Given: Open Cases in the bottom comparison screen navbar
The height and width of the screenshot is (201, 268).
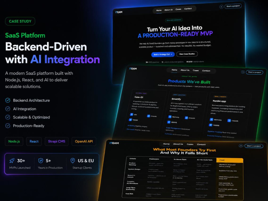Looking at the screenshot, I should click(x=190, y=144).
